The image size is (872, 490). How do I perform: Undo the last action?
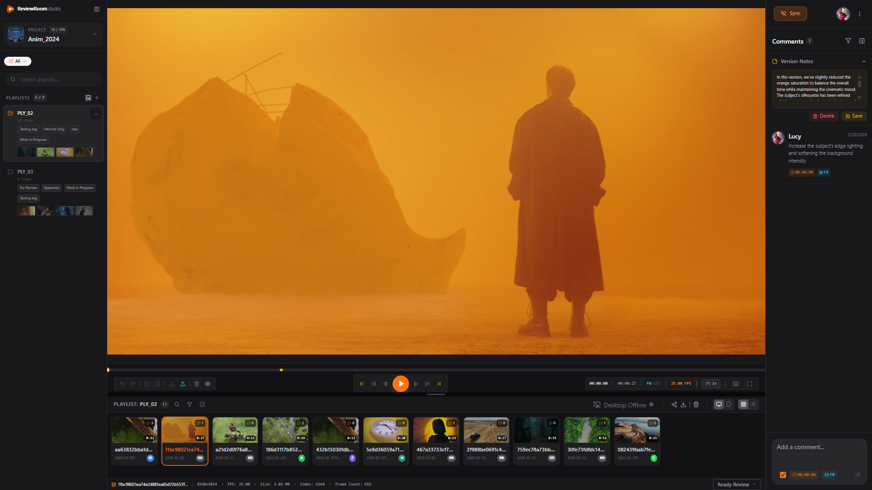(x=122, y=384)
